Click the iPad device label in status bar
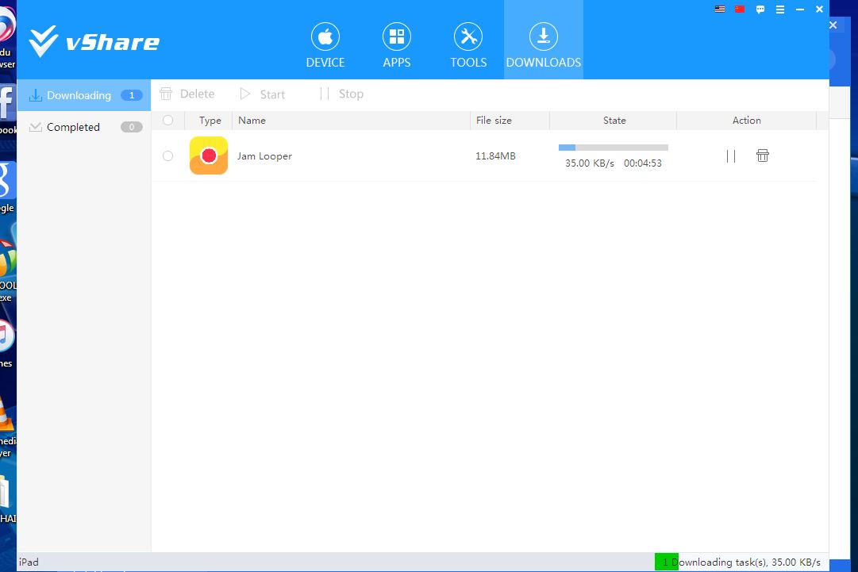Screen dimensions: 858x572 (29, 562)
